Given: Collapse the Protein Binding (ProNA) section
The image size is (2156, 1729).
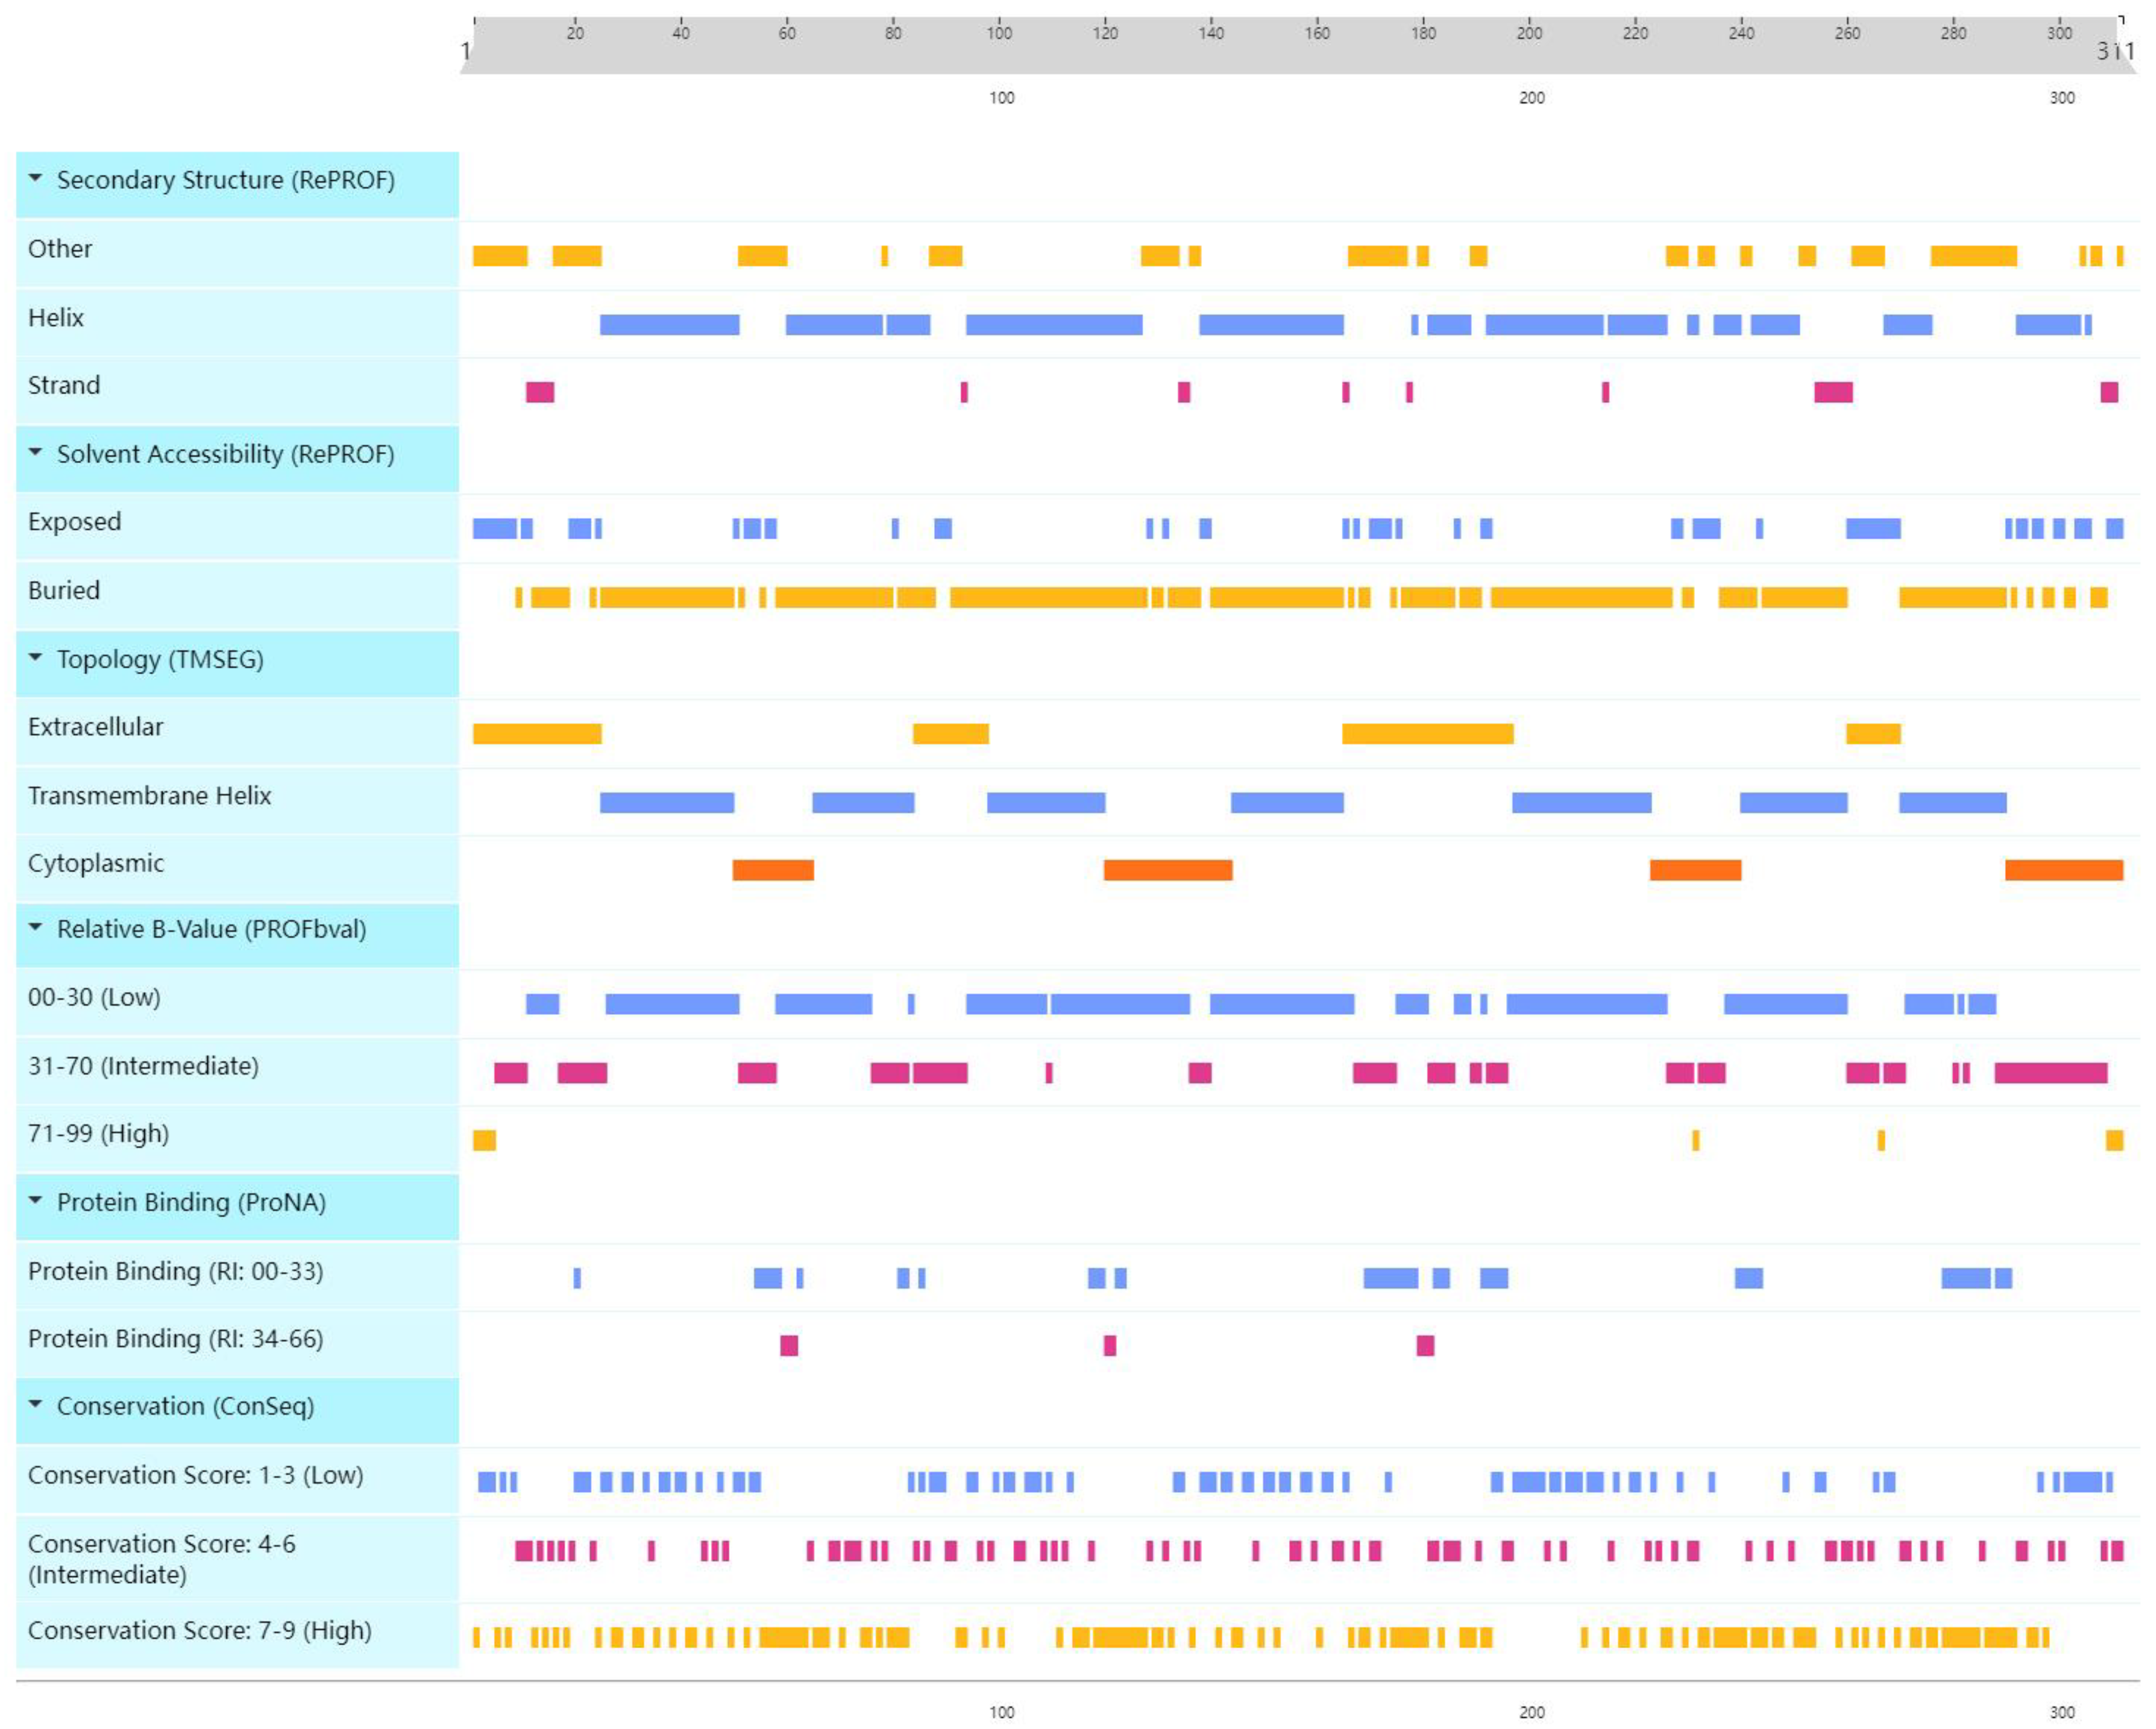Looking at the screenshot, I should pos(35,1200).
